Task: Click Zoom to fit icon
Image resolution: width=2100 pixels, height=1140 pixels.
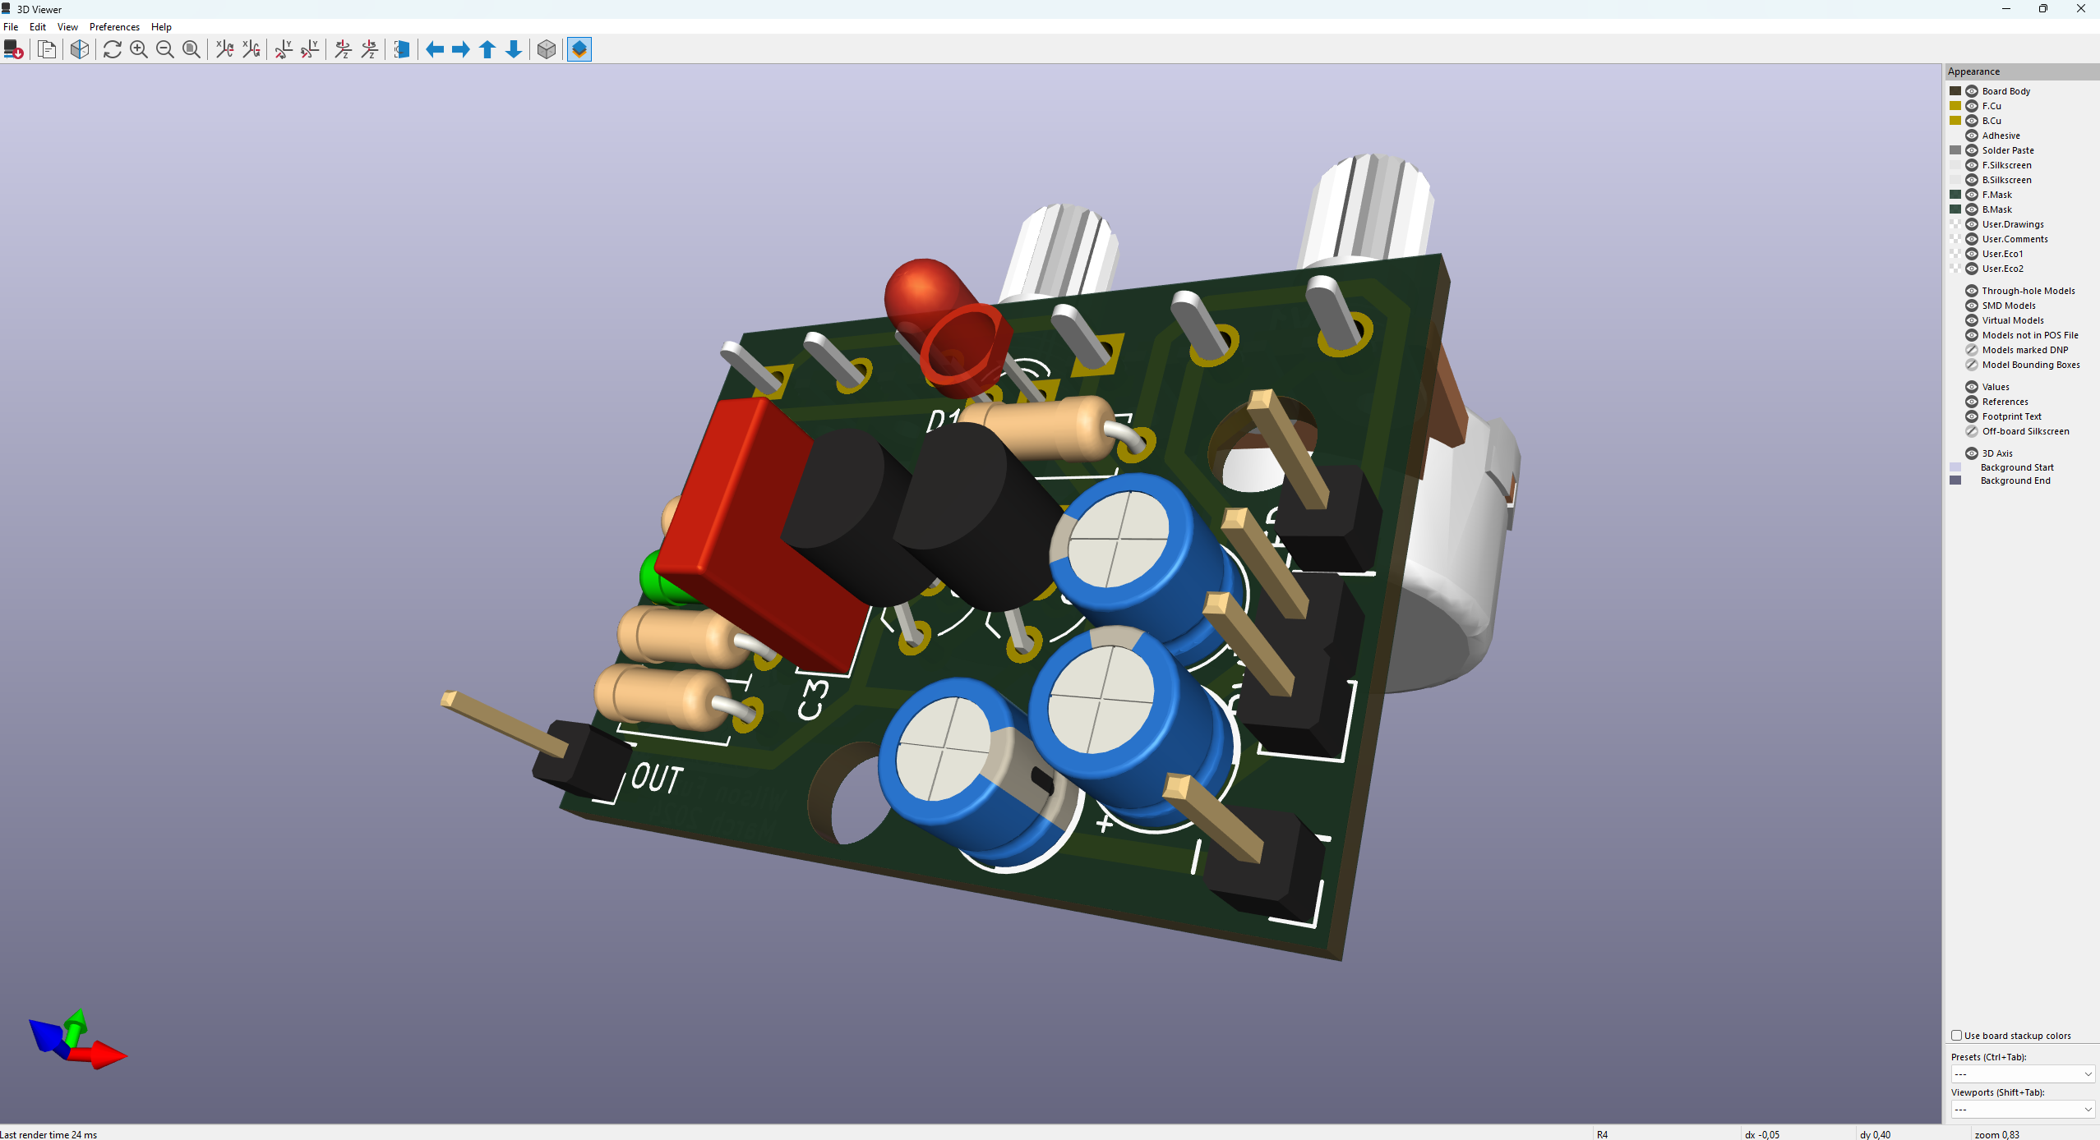Action: pos(192,49)
